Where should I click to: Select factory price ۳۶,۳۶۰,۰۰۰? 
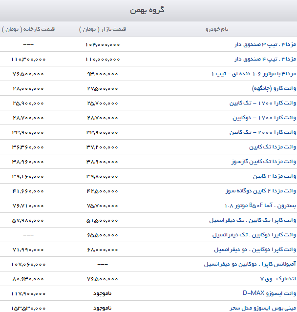click(x=28, y=147)
